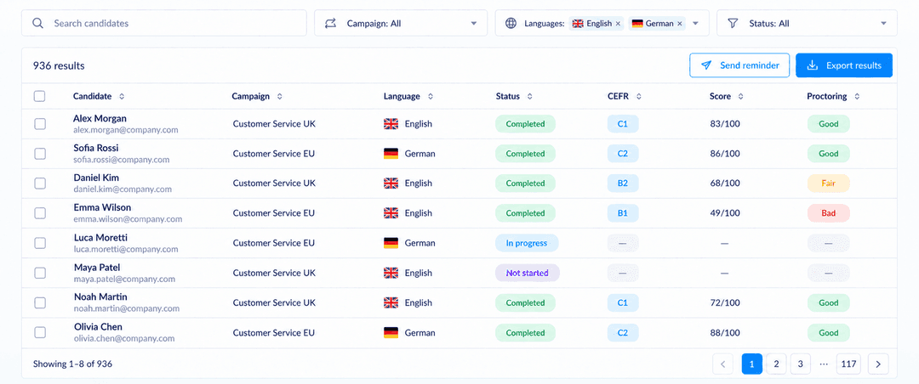Click the Send reminder button

[739, 65]
